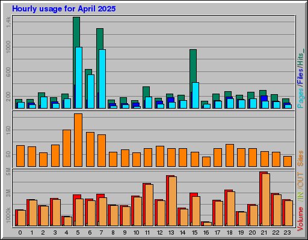Click the cyan Pages bar for hour 7
The height and width of the screenshot is (240, 308).
click(x=102, y=79)
